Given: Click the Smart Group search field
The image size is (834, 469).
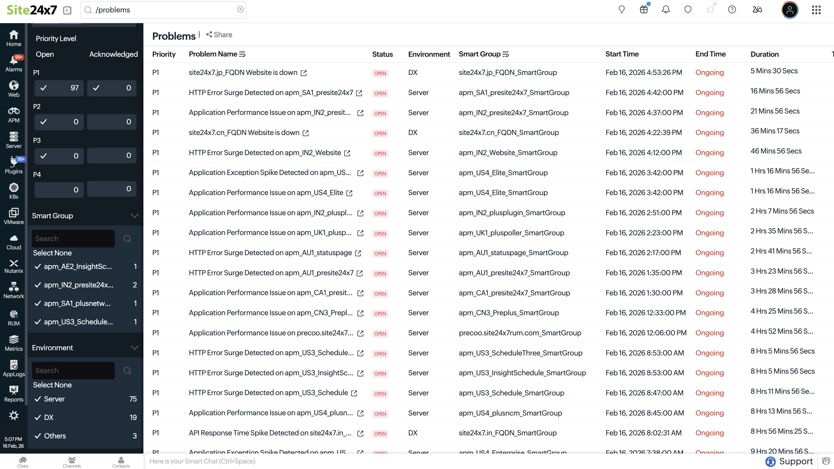Looking at the screenshot, I should tap(73, 239).
